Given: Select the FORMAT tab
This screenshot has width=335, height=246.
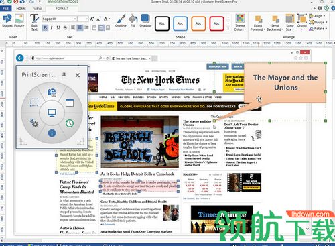Looking at the screenshot, I should (x=62, y=9).
